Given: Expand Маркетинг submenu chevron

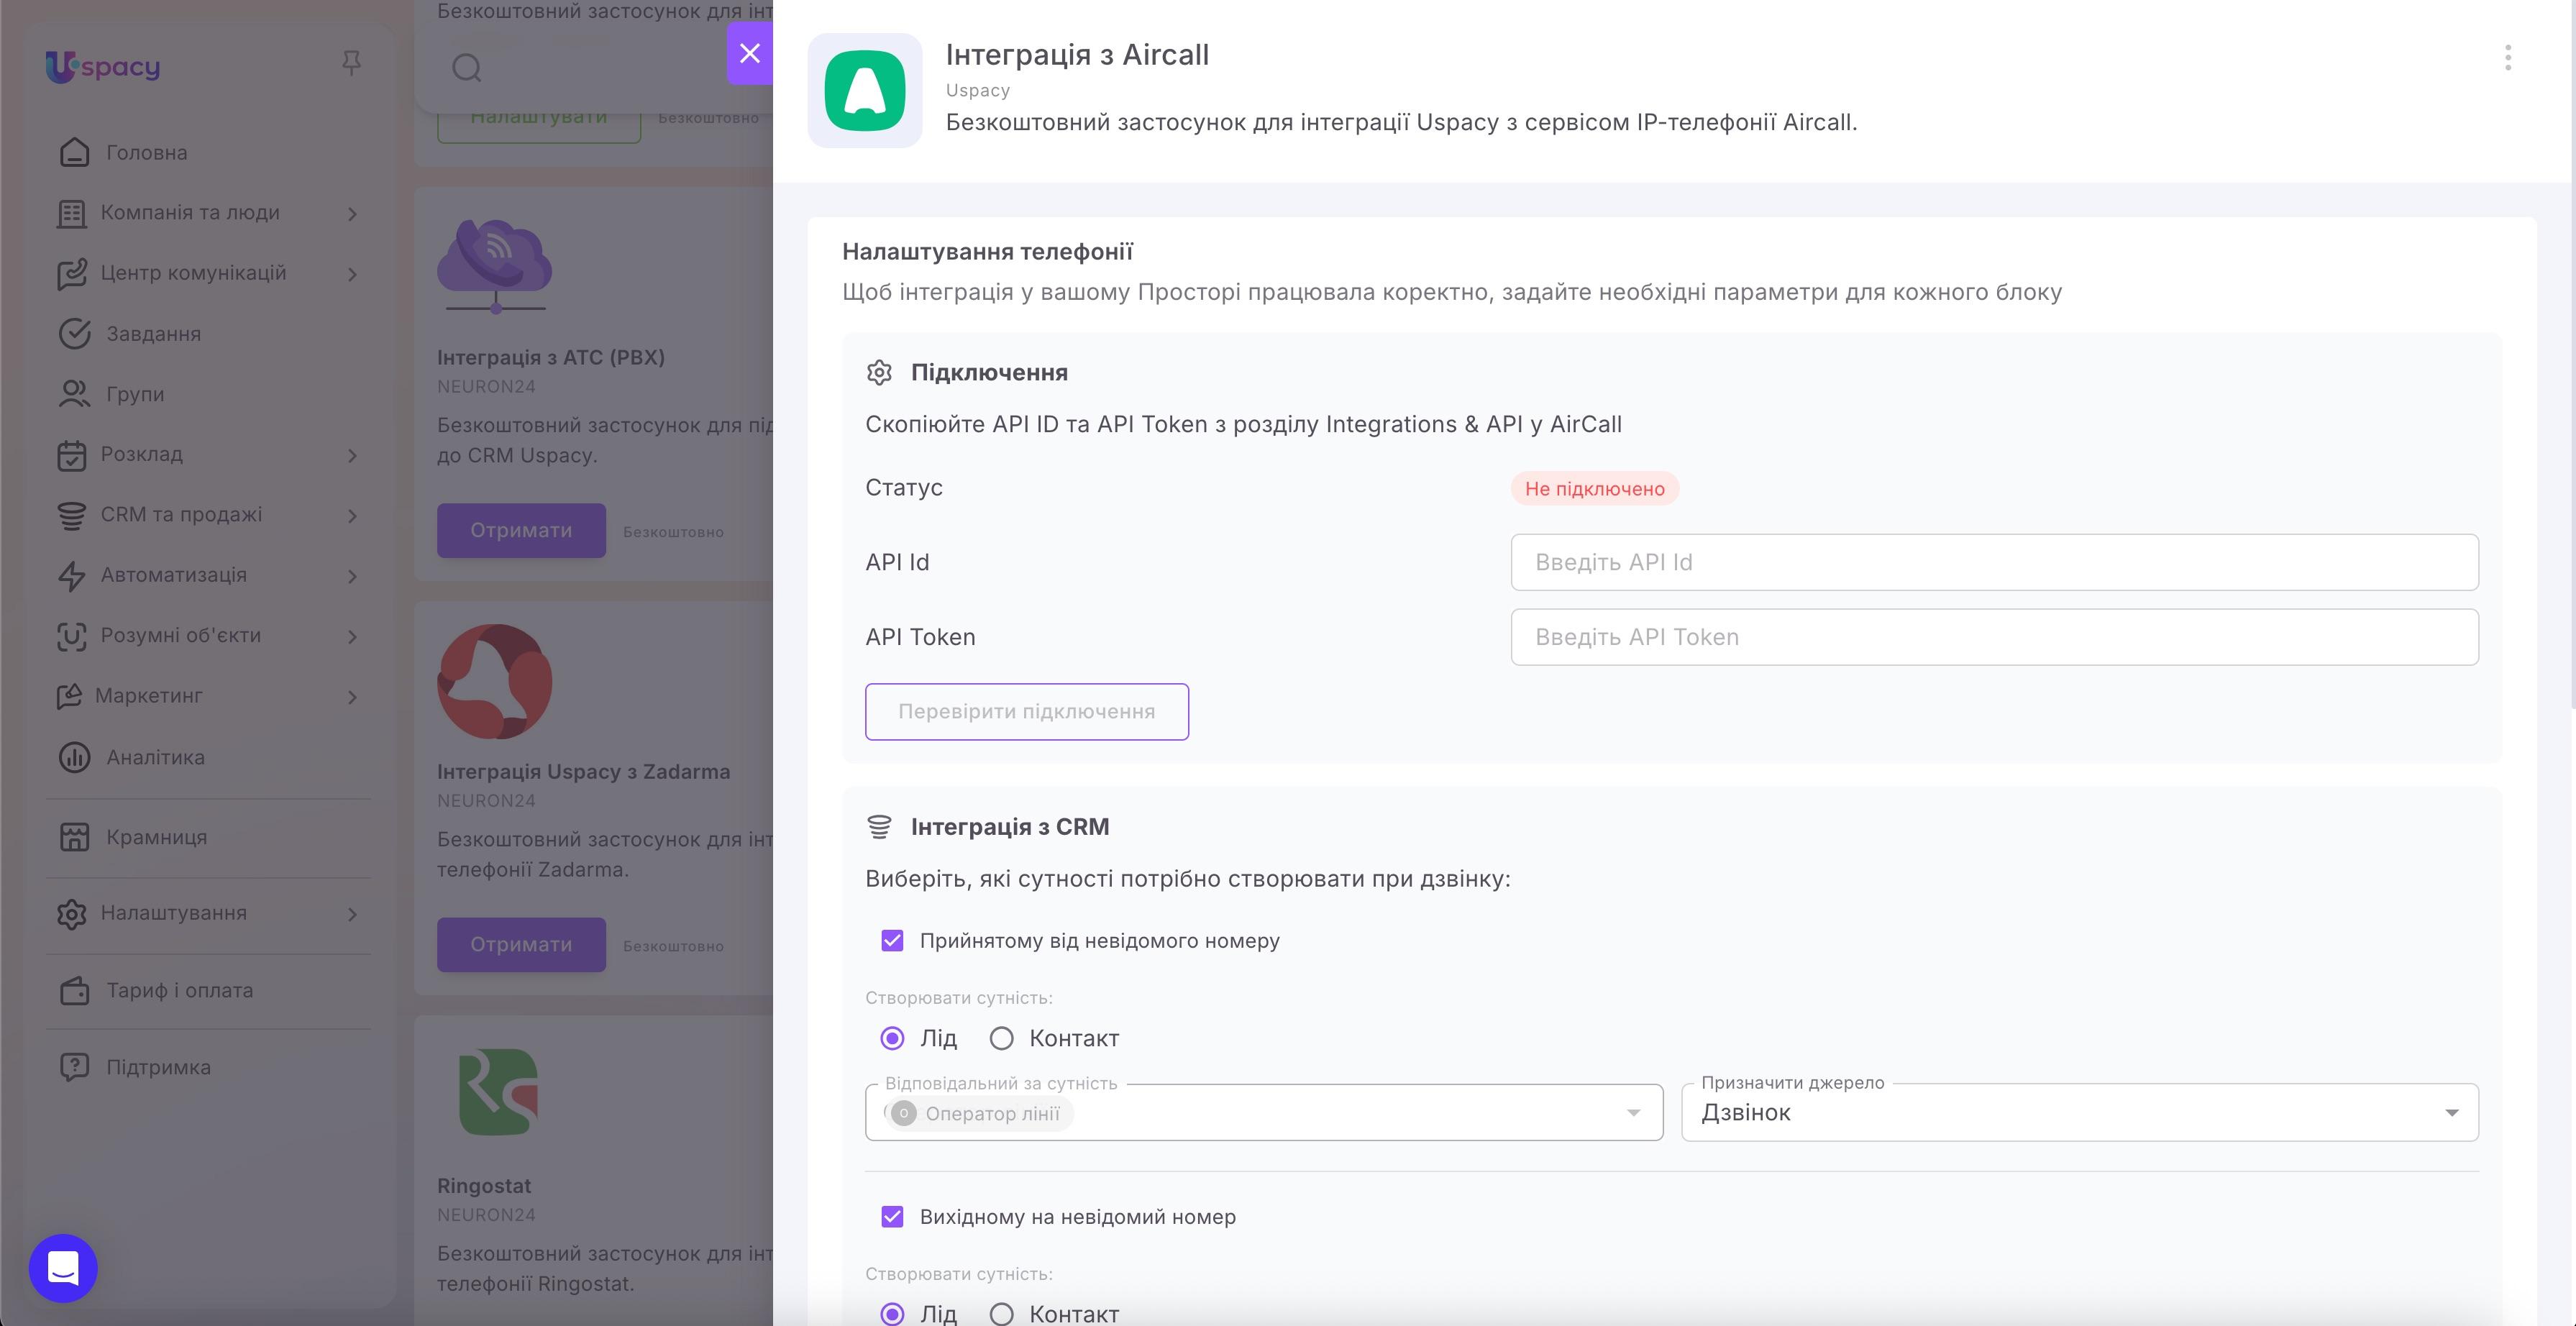Looking at the screenshot, I should click(352, 697).
